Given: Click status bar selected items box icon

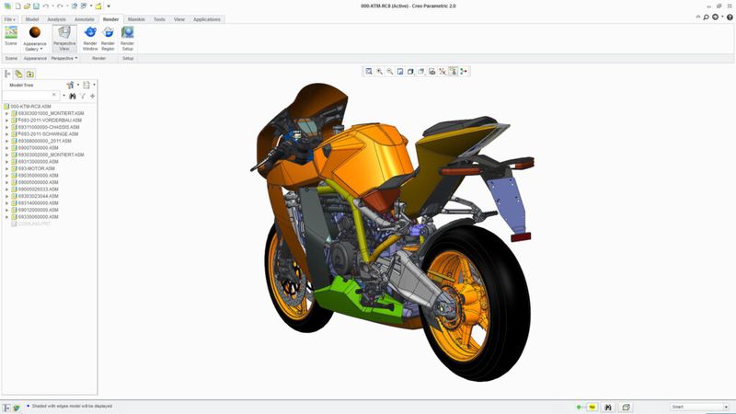Looking at the screenshot, I should point(626,407).
